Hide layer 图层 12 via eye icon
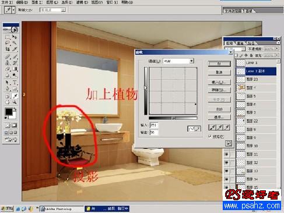Image resolution: width=284 pixels, height=213 pixels. point(226,163)
